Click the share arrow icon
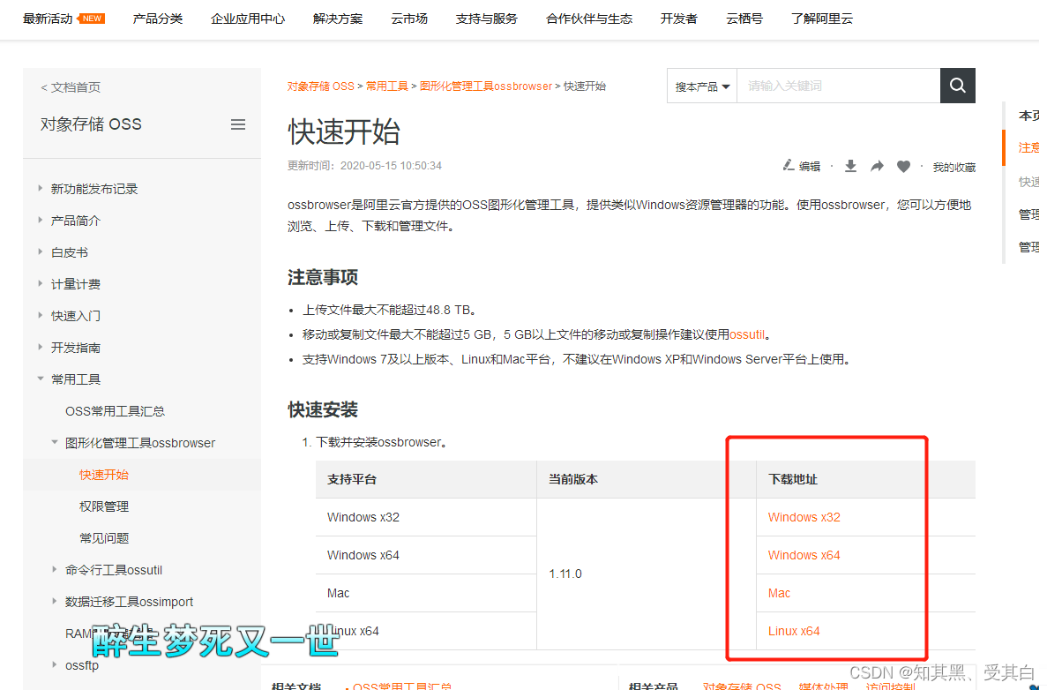Screen dimensions: 1047x690 pos(877,166)
